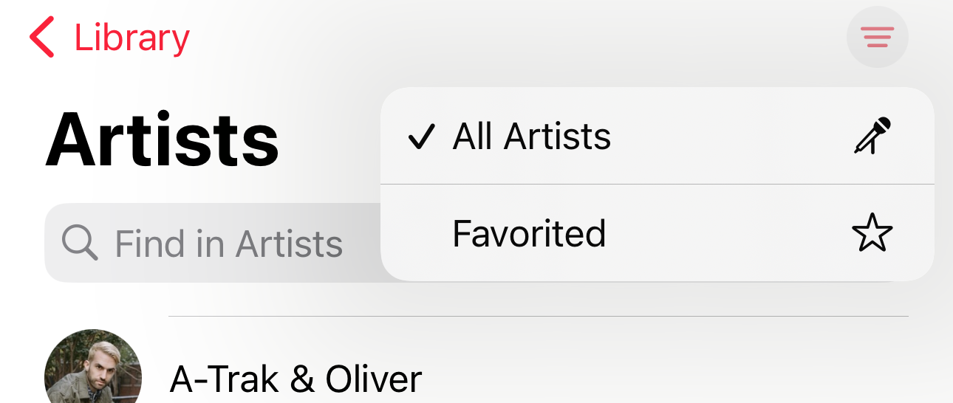Choose Favorited from the filter menu

529,233
